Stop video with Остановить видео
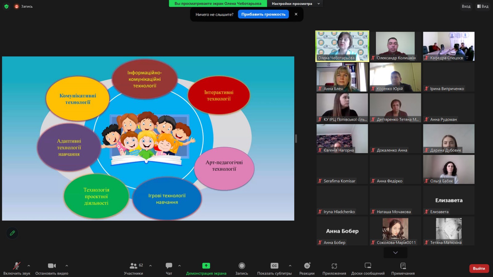493x277 pixels. (x=52, y=266)
